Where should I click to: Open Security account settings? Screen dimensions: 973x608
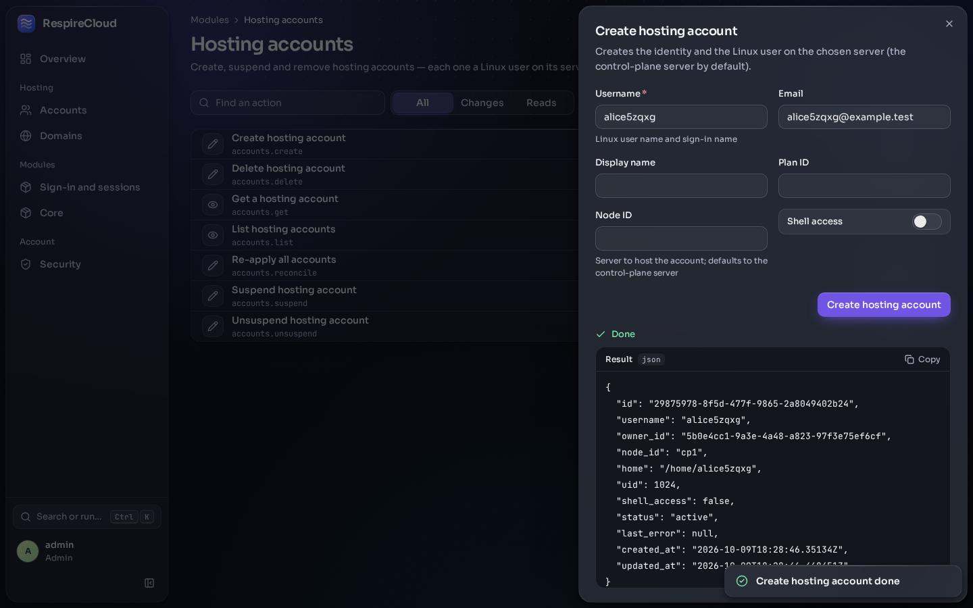tap(87, 264)
